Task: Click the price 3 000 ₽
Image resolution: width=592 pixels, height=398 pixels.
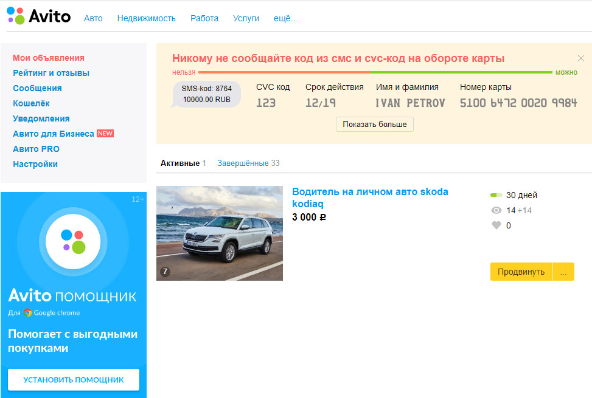Action: coord(309,217)
